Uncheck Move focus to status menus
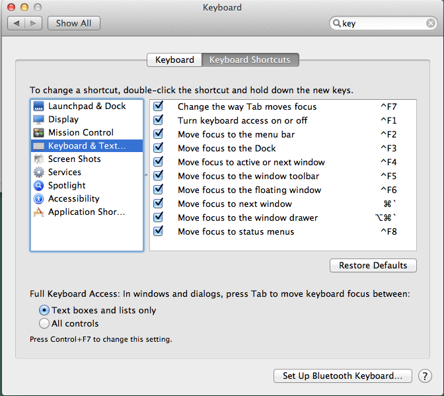This screenshot has width=444, height=396. (x=159, y=232)
